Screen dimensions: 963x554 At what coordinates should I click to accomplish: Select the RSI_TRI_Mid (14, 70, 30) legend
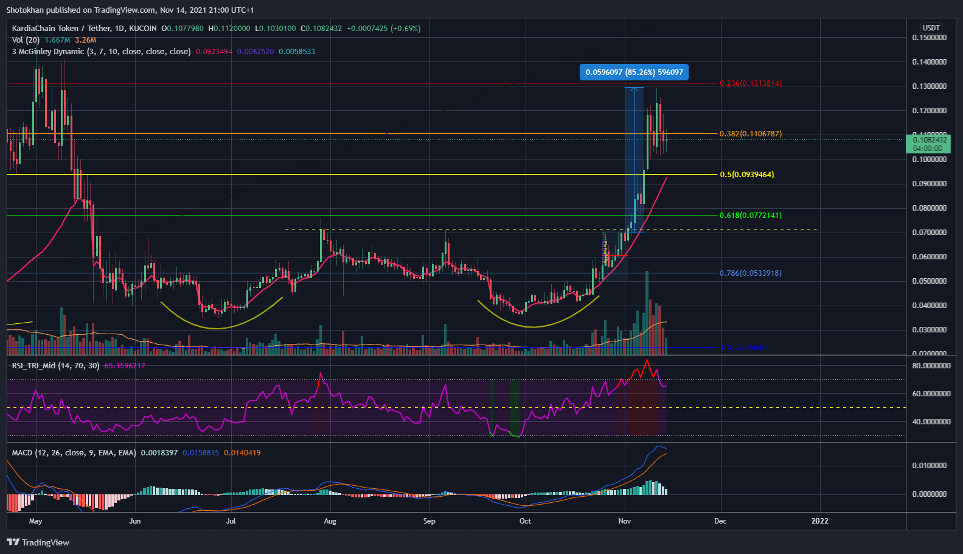coord(55,366)
